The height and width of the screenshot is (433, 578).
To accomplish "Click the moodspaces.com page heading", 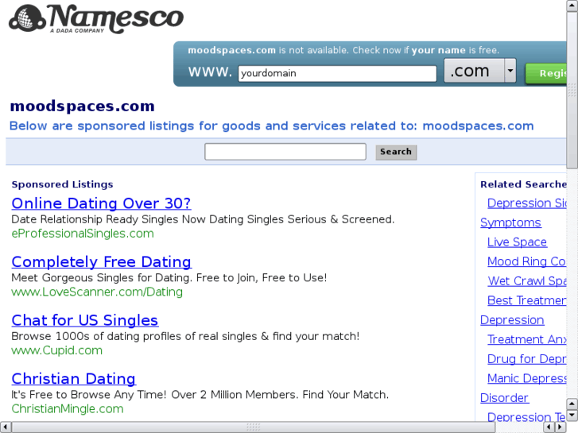I will click(82, 106).
